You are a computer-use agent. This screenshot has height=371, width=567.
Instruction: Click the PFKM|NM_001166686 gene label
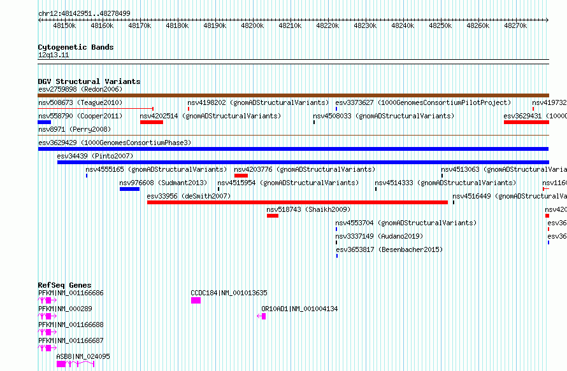(71, 293)
